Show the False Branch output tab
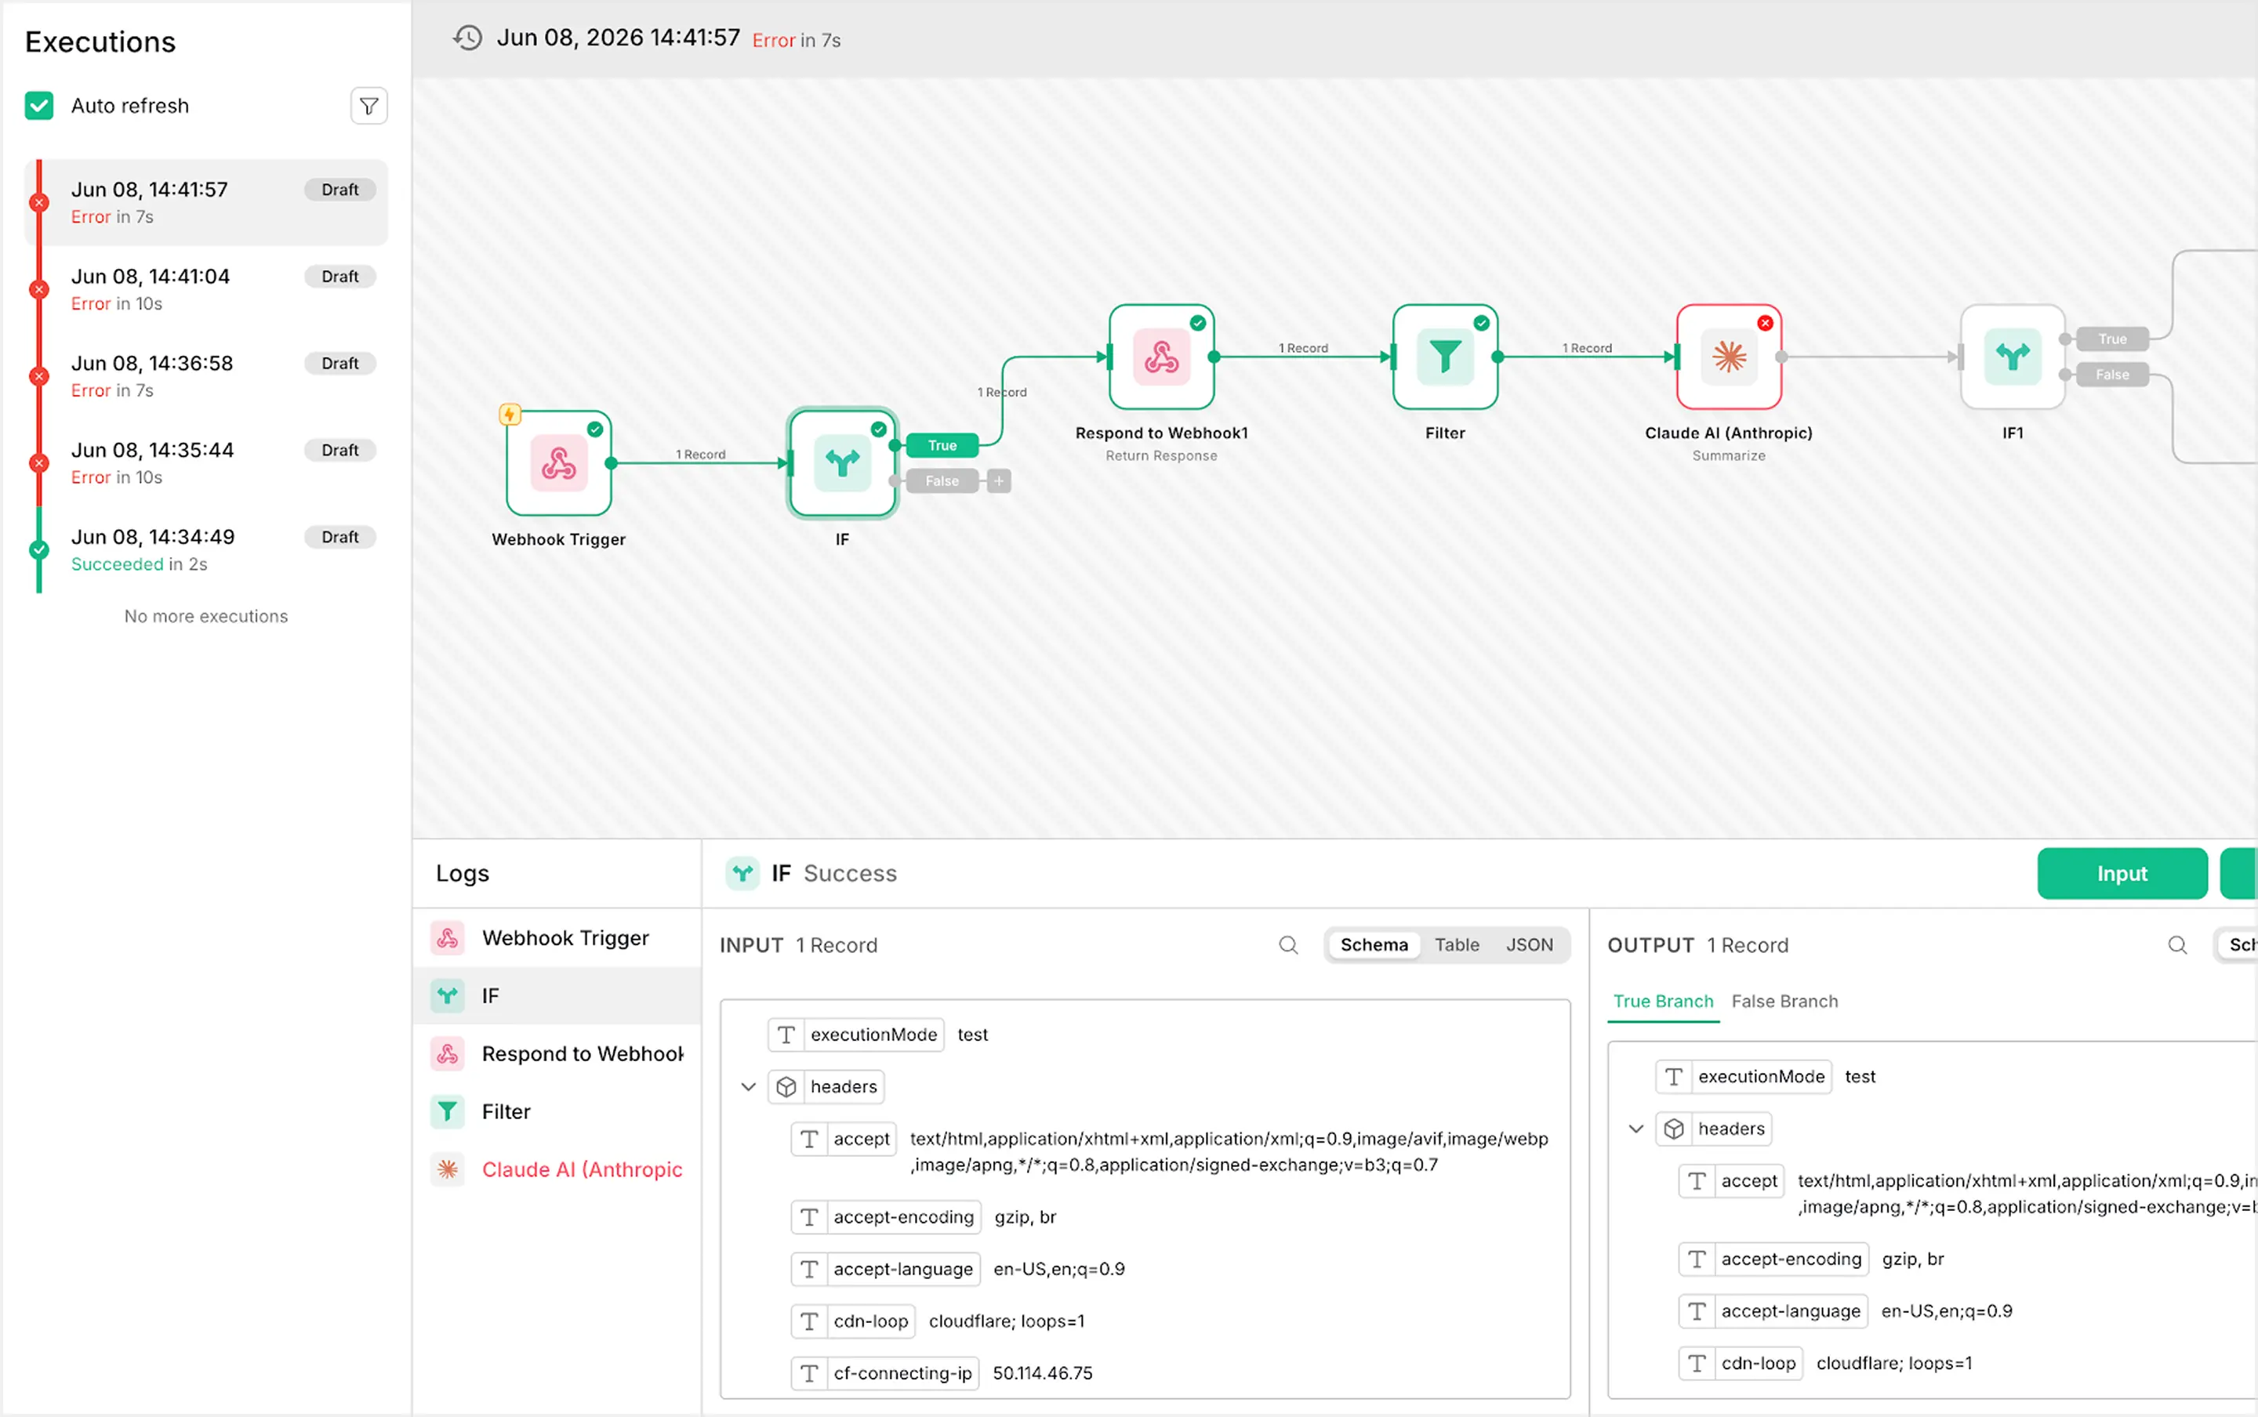The height and width of the screenshot is (1417, 2258). (1784, 1002)
